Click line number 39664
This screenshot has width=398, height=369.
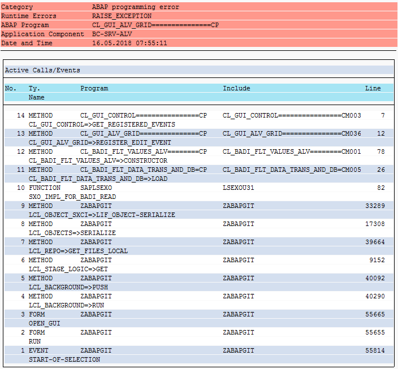coord(375,242)
